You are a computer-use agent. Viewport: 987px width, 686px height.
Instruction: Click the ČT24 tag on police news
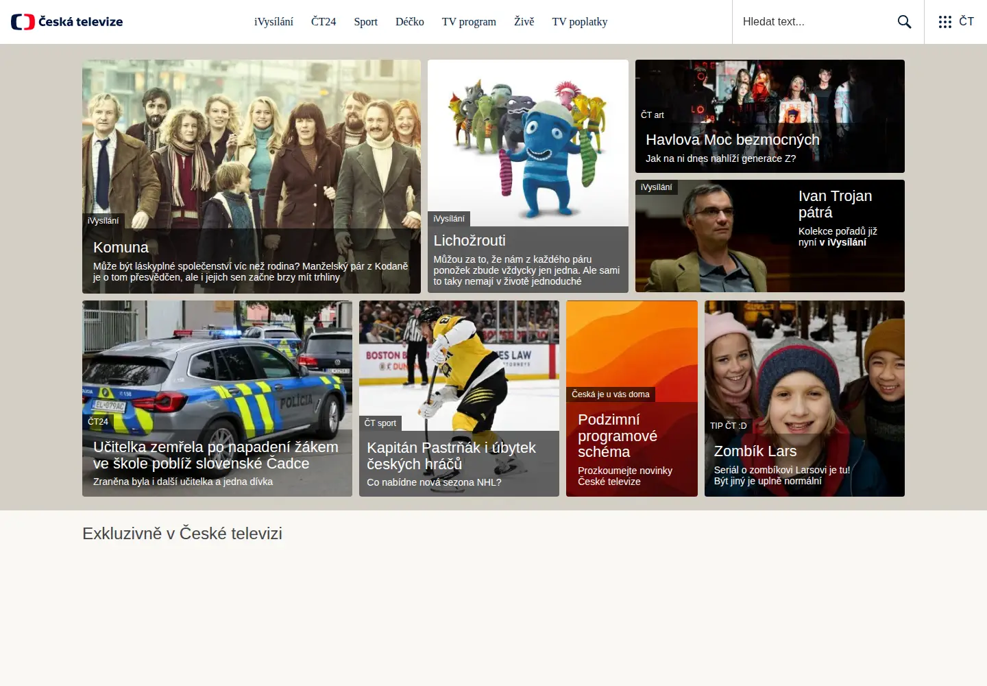pos(98,422)
